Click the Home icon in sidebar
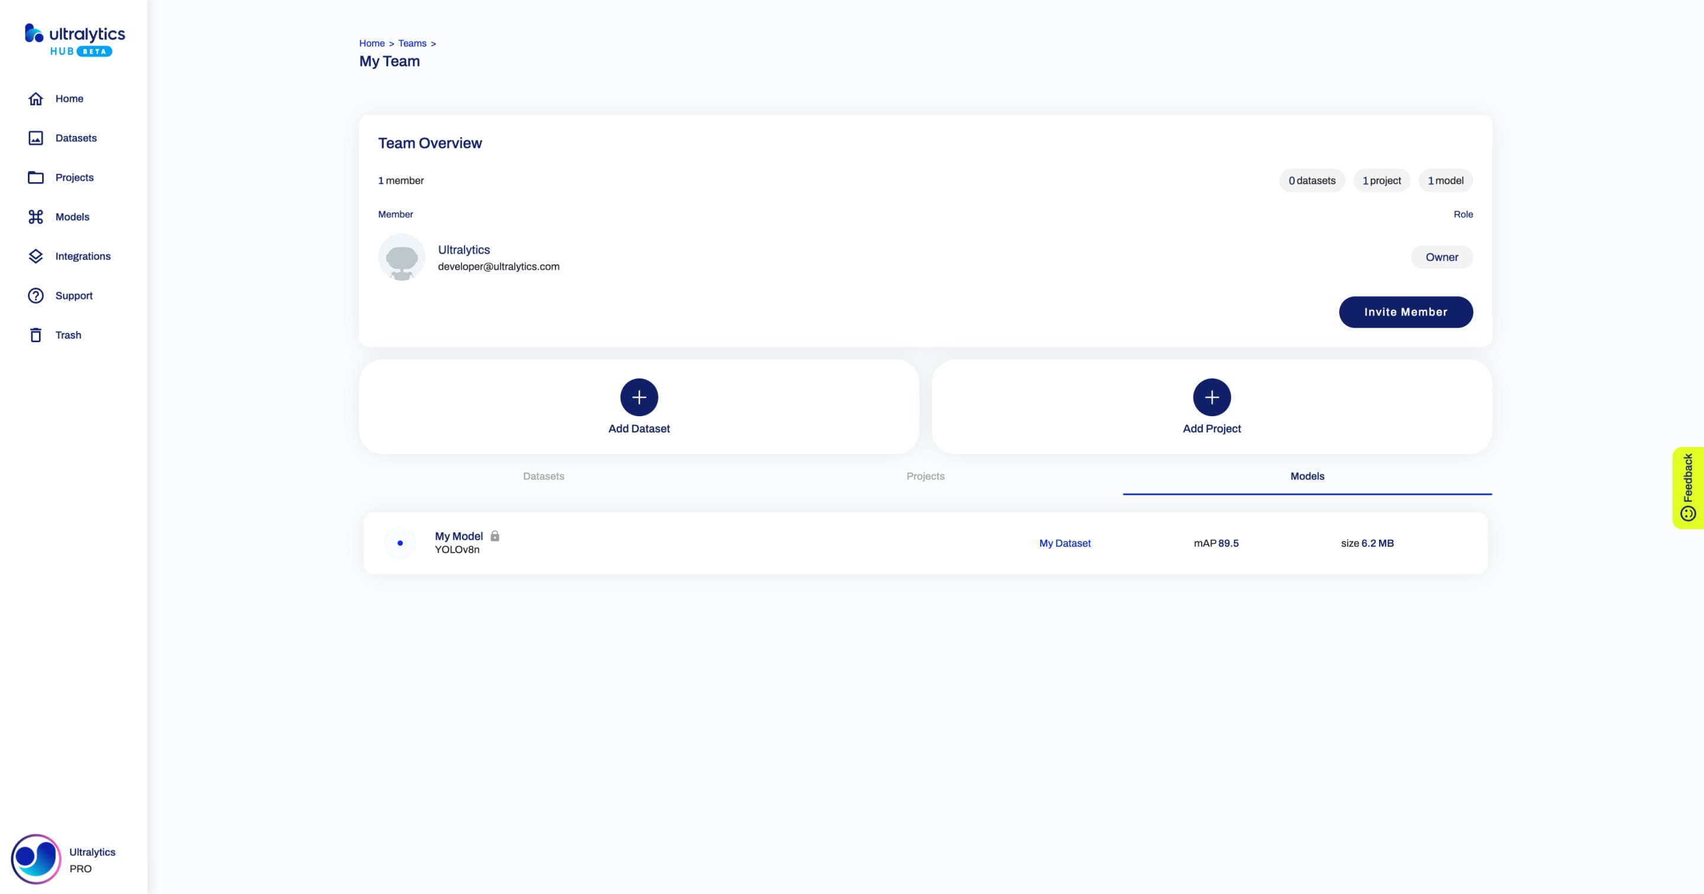 tap(36, 98)
